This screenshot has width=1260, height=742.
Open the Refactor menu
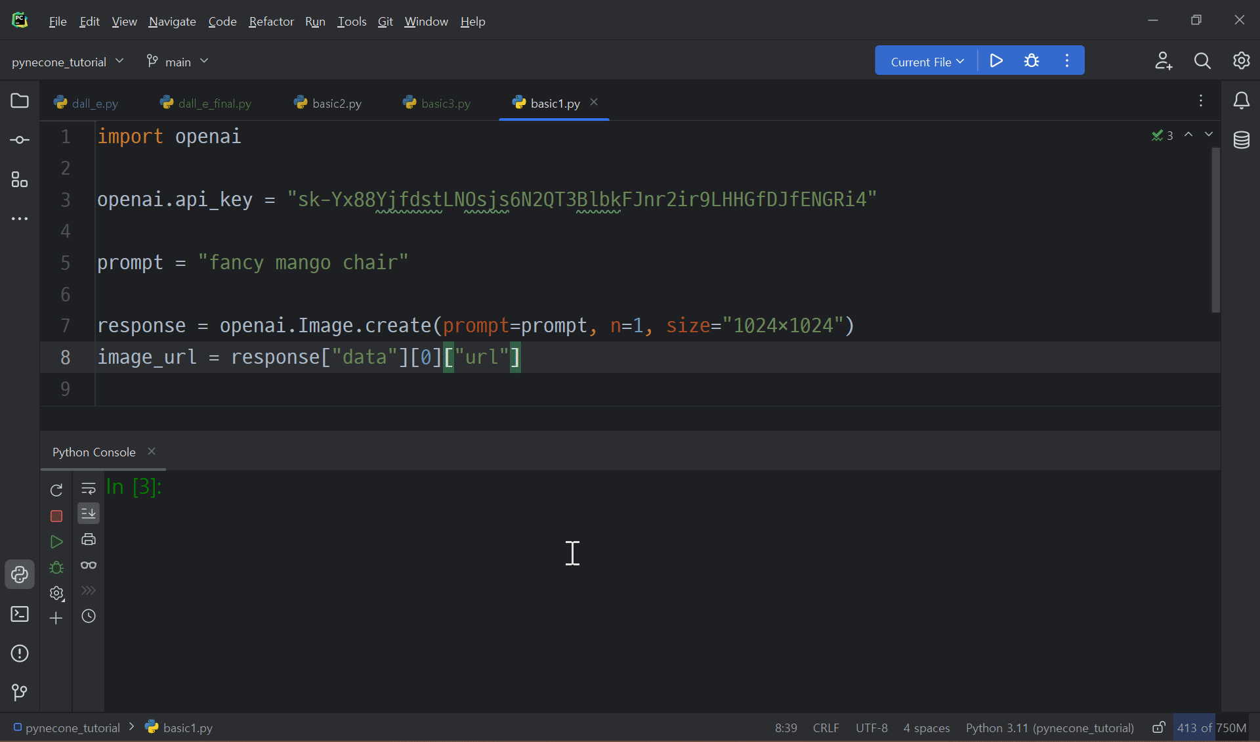271,22
